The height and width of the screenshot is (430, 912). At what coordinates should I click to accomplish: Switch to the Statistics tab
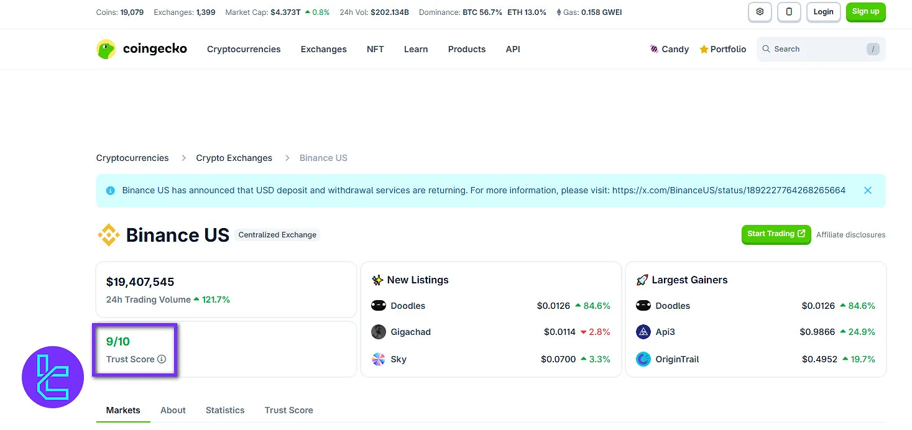[x=225, y=410]
